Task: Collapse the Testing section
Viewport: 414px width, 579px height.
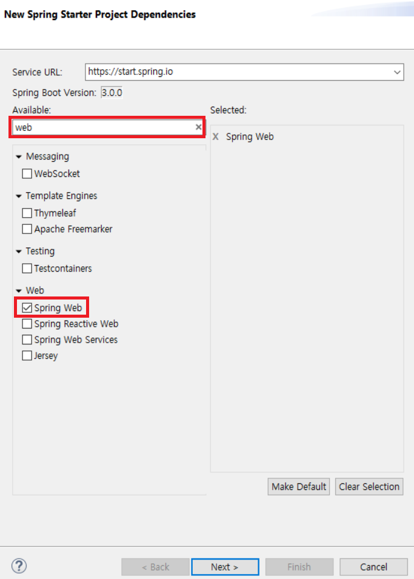Action: coord(19,251)
